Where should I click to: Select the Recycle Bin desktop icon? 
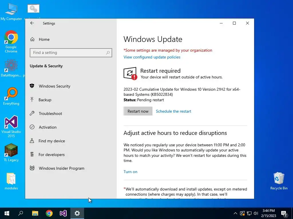[279, 181]
